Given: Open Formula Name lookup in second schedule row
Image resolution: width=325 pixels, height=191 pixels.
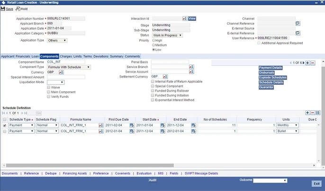Looking at the screenshot, I should (x=101, y=131).
